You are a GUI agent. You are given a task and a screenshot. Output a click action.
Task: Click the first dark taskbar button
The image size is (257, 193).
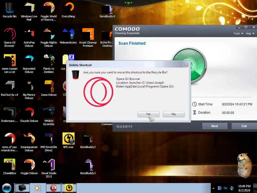[22, 188]
